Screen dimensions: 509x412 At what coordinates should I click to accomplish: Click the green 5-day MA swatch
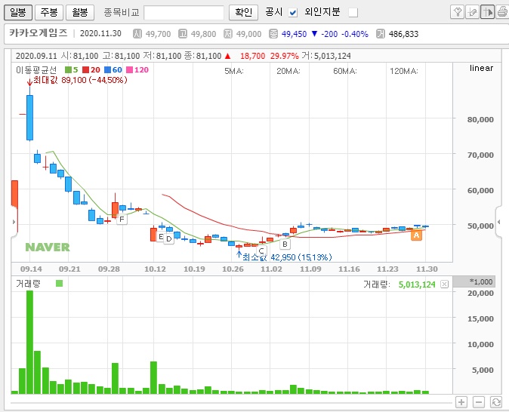(x=68, y=69)
